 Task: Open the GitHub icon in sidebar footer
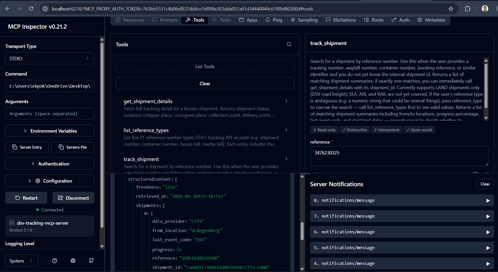pos(91,261)
